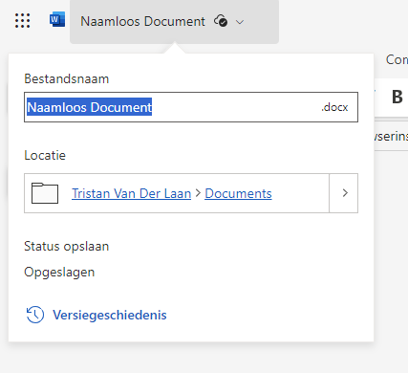408x373 pixels.
Task: Click the .docx extension suffix
Action: pos(334,107)
